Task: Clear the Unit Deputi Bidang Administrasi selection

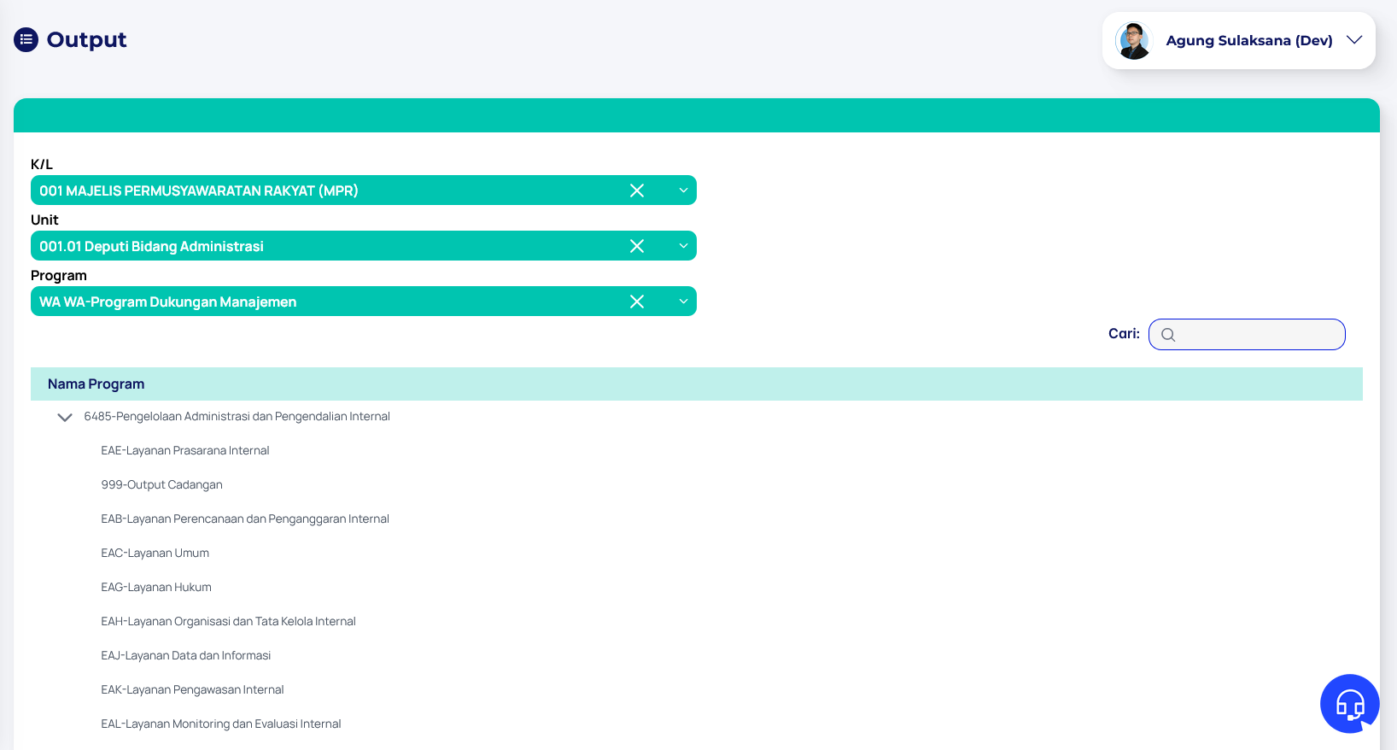Action: (x=637, y=246)
